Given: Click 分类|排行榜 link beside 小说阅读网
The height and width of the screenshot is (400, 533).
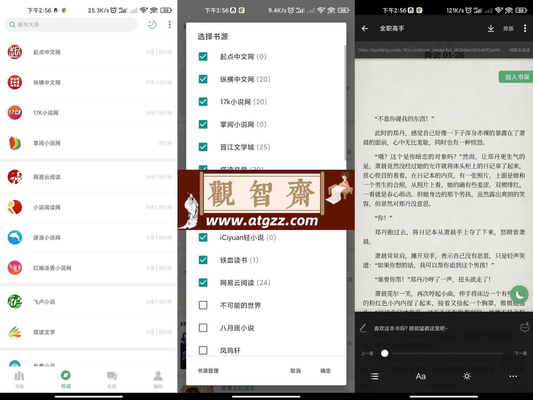Looking at the screenshot, I should pyautogui.click(x=159, y=207).
